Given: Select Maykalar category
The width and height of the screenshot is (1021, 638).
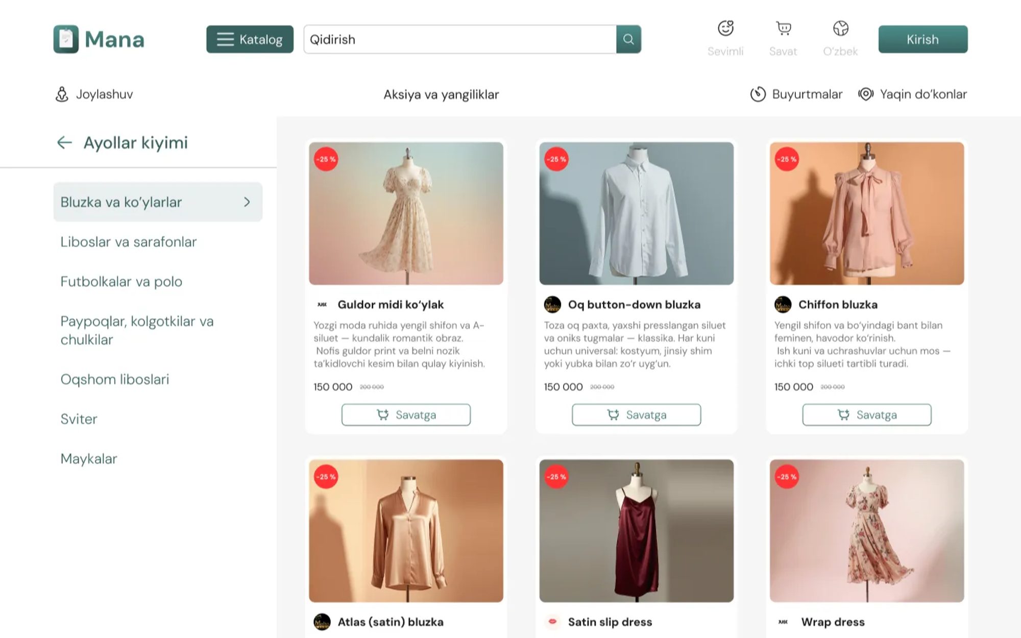Looking at the screenshot, I should coord(89,459).
